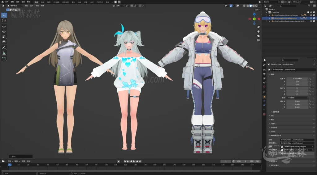This screenshot has height=175, width=317.
Task: Open the rotation mode XYZ dropdown
Action: [x=297, y=98]
